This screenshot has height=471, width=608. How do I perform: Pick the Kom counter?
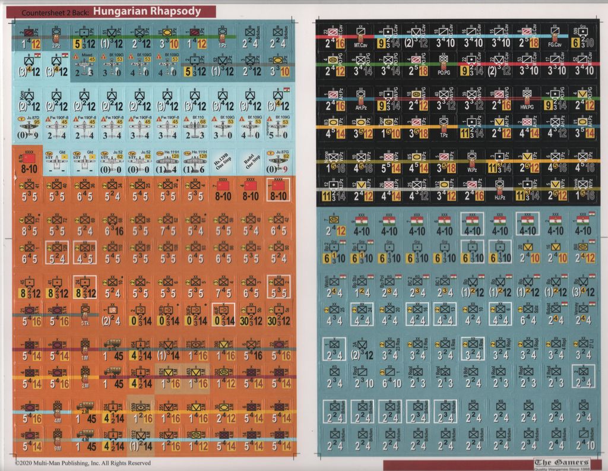click(x=29, y=99)
